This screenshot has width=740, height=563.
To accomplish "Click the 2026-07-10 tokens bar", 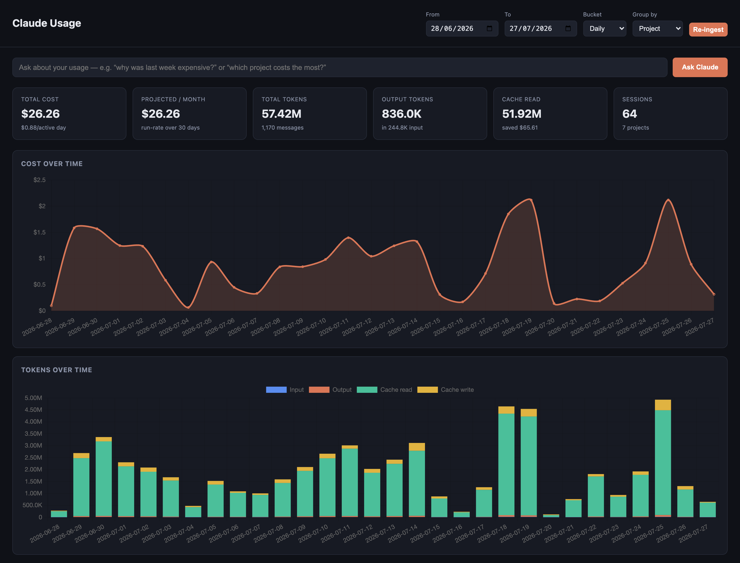I will tap(327, 486).
